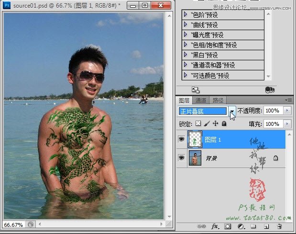Open the 填充 fill slider arrow

point(287,124)
